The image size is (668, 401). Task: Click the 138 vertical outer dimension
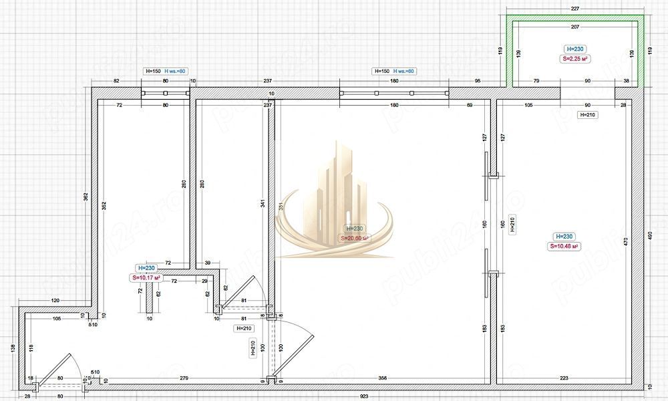(x=12, y=348)
